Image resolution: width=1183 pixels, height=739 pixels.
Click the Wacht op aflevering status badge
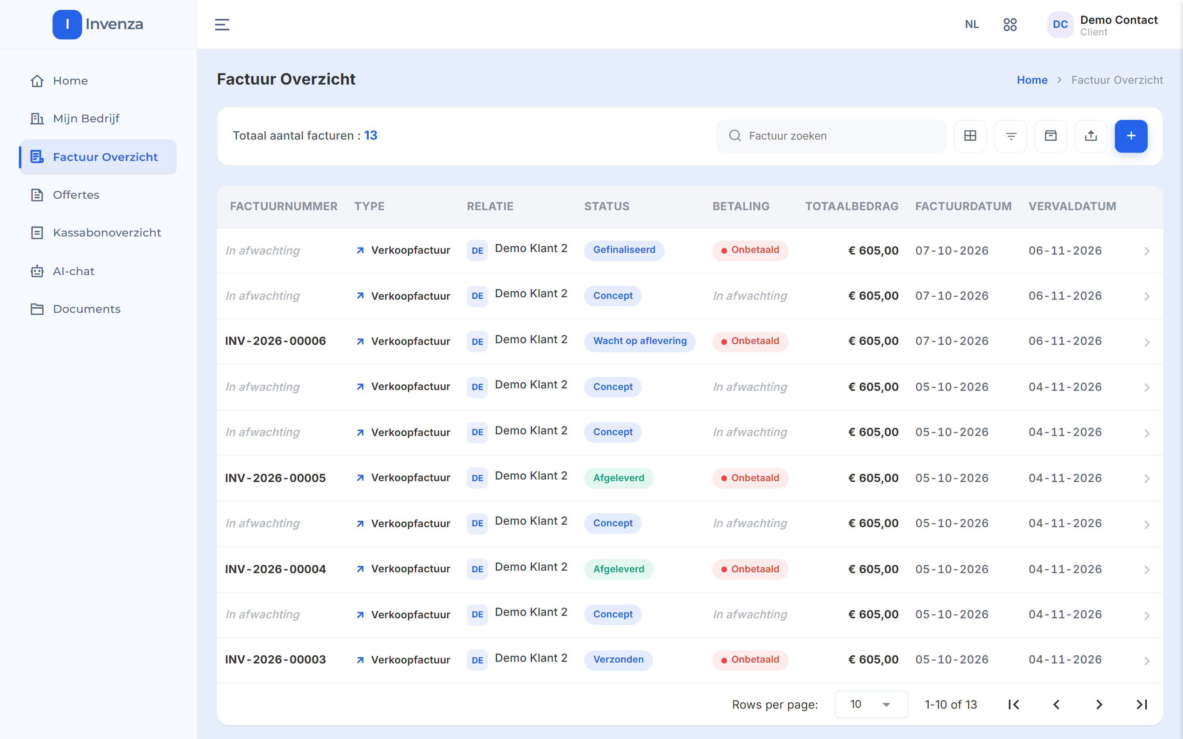click(x=640, y=341)
